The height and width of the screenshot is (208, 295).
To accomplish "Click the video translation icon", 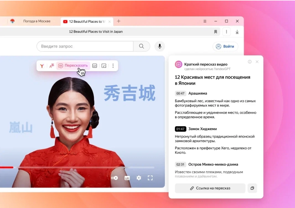I will pyautogui.click(x=52, y=66).
